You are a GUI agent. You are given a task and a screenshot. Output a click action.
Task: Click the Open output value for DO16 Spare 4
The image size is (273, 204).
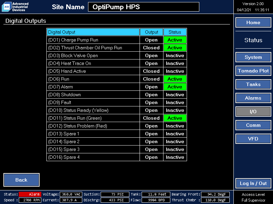152,157
